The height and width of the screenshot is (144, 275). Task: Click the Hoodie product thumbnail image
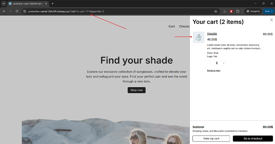pyautogui.click(x=199, y=37)
